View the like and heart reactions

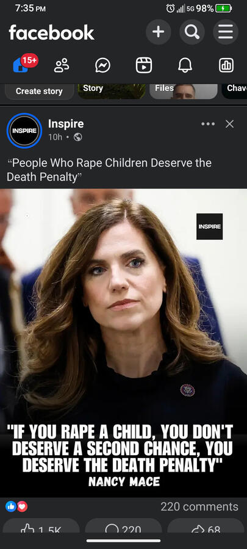click(16, 506)
